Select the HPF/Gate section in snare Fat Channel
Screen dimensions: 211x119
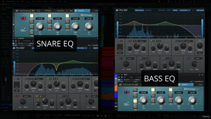click(48, 11)
